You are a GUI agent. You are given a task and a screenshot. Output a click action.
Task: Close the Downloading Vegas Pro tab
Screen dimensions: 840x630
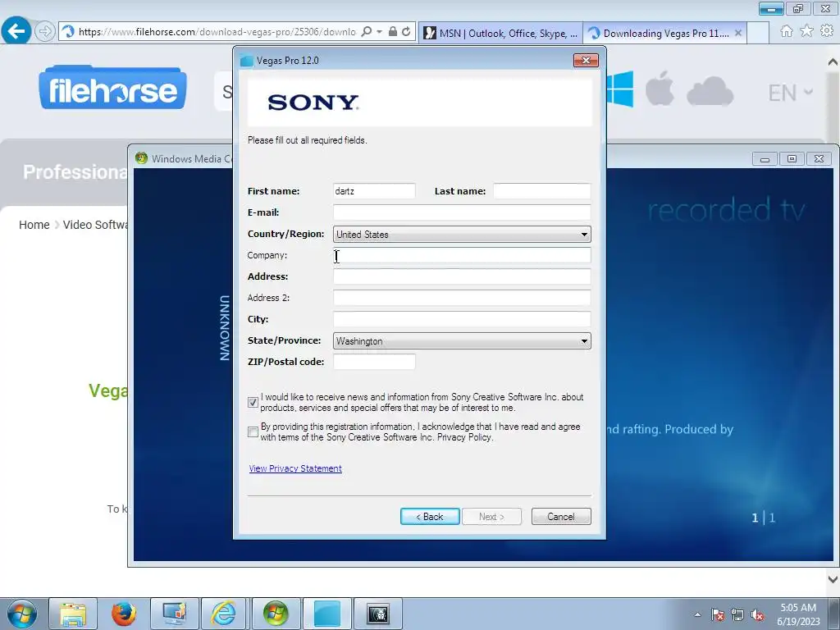click(738, 33)
